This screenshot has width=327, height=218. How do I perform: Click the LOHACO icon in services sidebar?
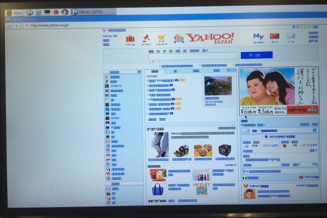coord(107,86)
